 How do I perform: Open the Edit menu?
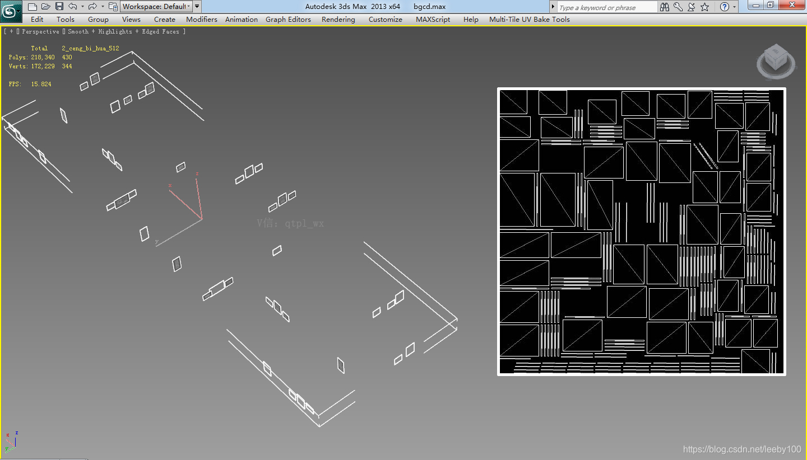(37, 19)
